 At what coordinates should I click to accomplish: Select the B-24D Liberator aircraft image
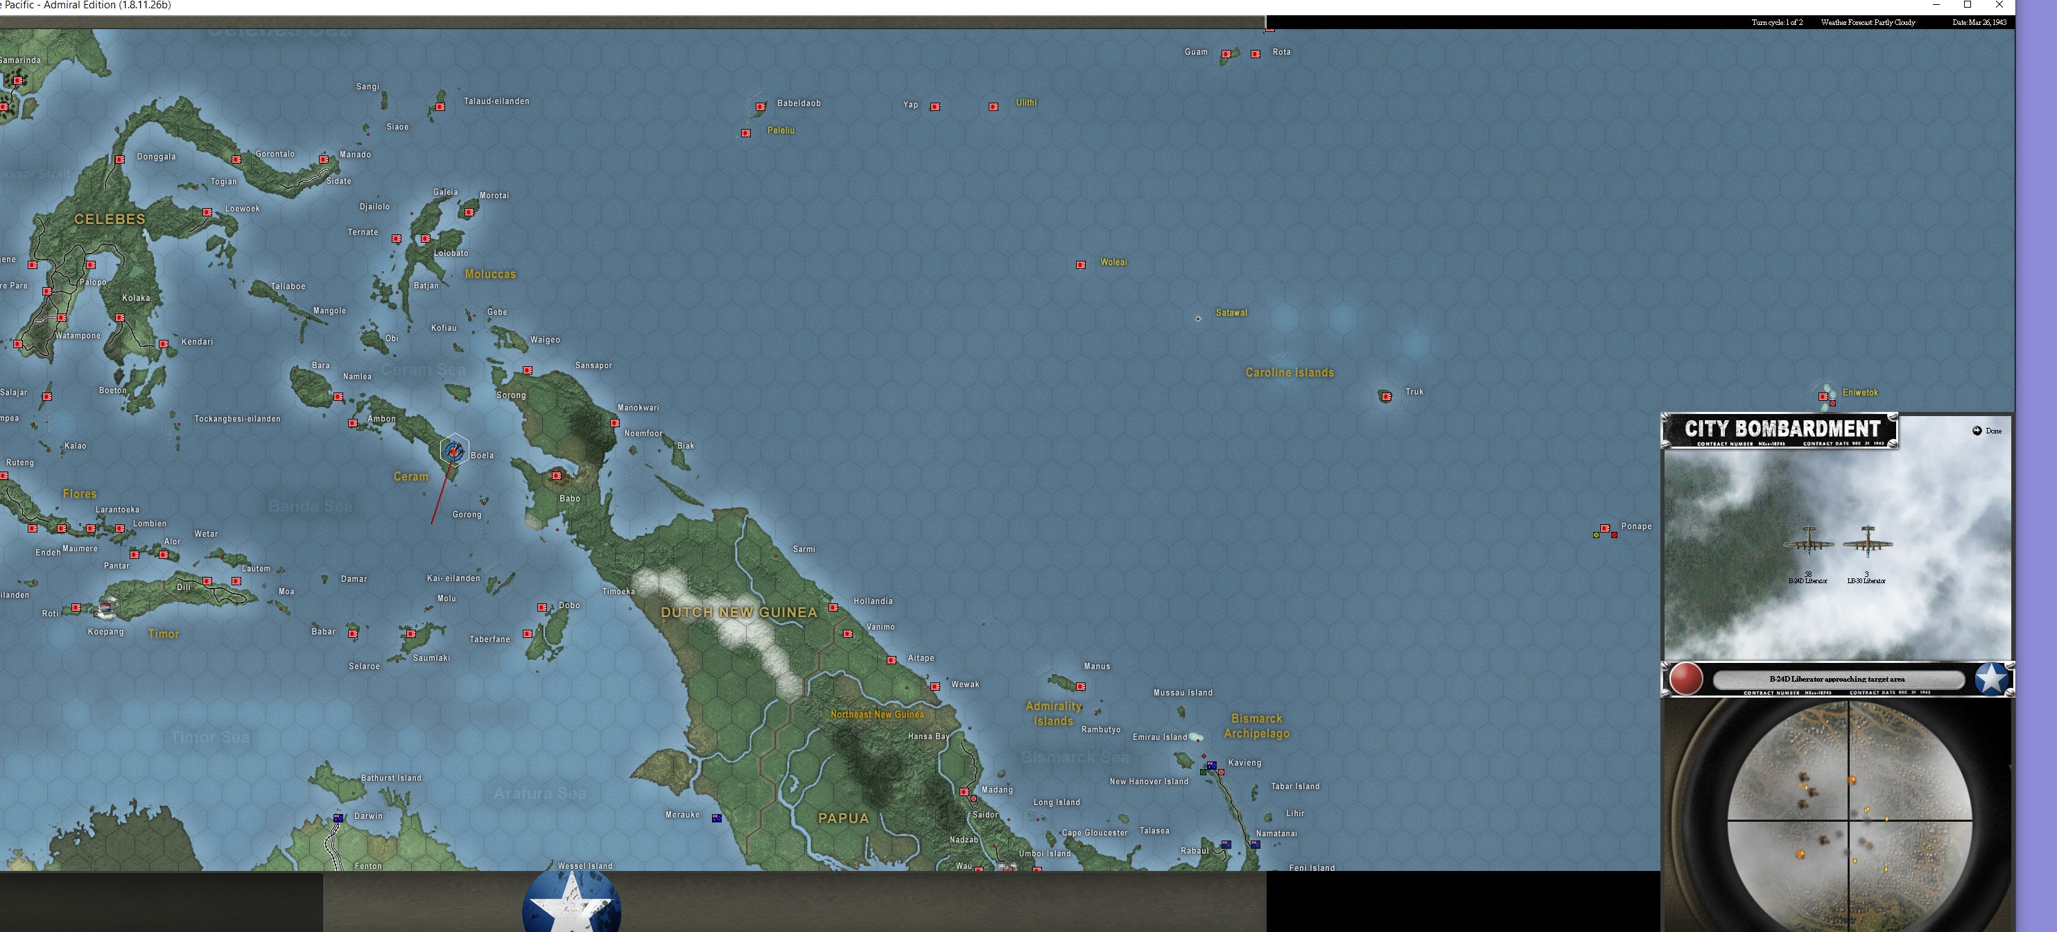click(x=1808, y=542)
